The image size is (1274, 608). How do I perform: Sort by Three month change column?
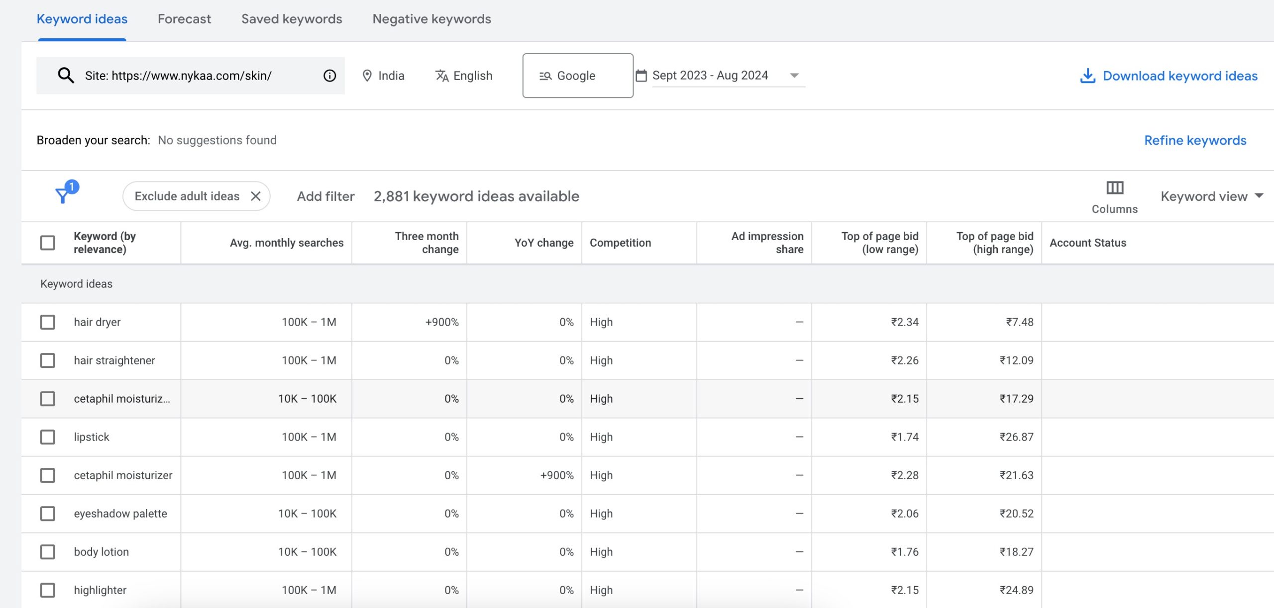pyautogui.click(x=426, y=243)
